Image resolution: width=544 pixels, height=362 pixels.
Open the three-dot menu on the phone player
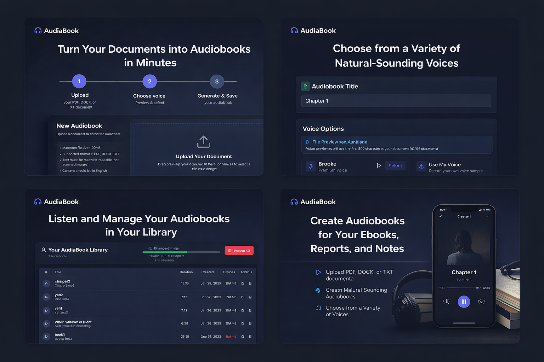pos(488,216)
